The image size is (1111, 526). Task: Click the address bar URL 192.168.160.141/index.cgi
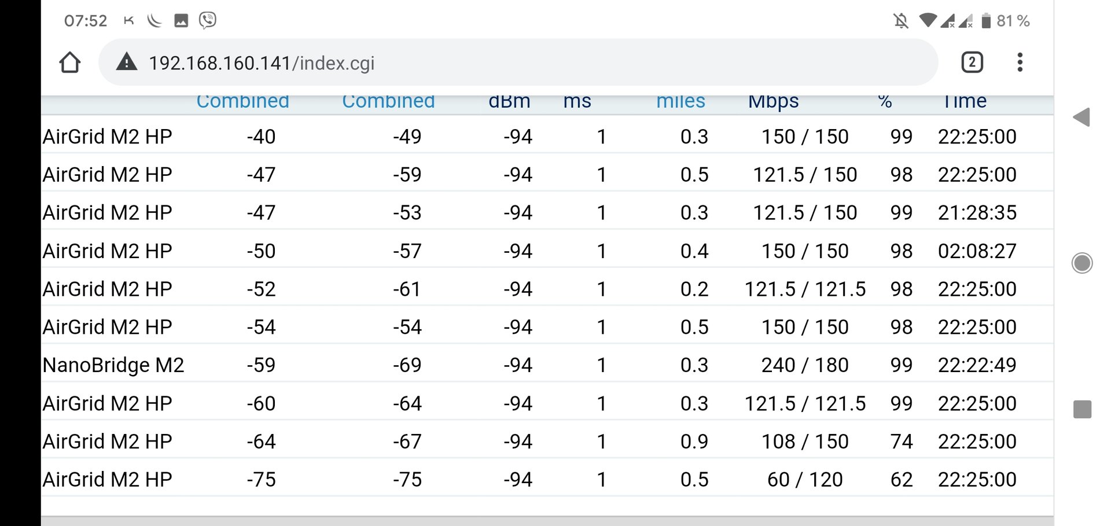[x=262, y=62]
